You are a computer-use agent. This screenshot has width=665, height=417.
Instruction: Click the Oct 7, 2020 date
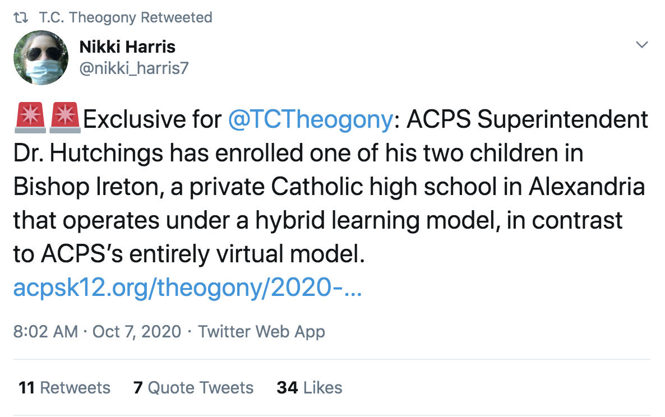[x=137, y=331]
